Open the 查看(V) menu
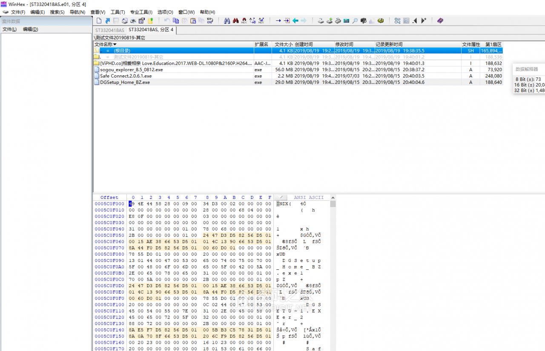 click(98, 12)
